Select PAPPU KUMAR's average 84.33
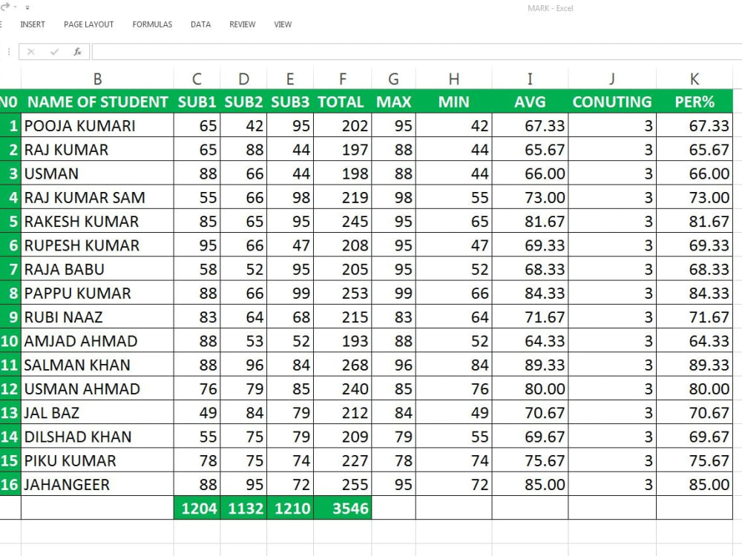The image size is (742, 556). pos(530,293)
